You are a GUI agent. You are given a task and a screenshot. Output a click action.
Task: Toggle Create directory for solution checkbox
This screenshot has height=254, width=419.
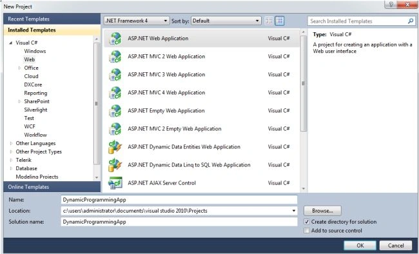pyautogui.click(x=307, y=222)
